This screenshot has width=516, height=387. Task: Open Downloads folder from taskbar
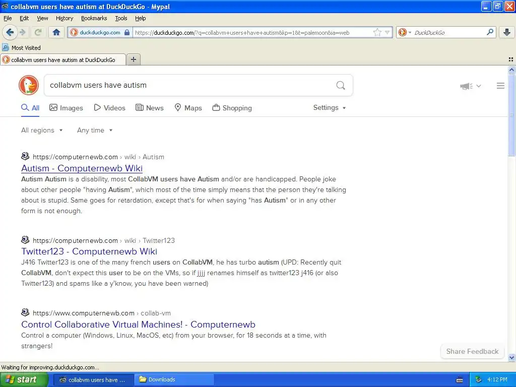point(174,380)
